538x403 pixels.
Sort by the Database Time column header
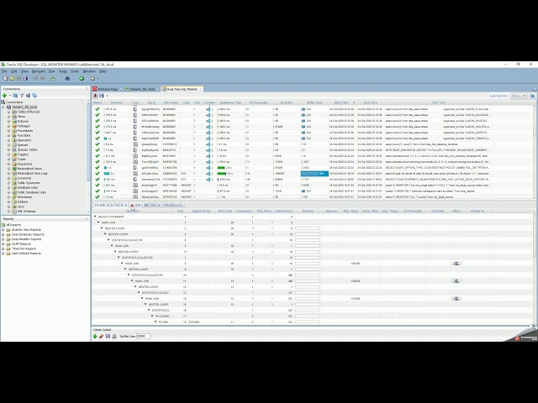tap(230, 102)
